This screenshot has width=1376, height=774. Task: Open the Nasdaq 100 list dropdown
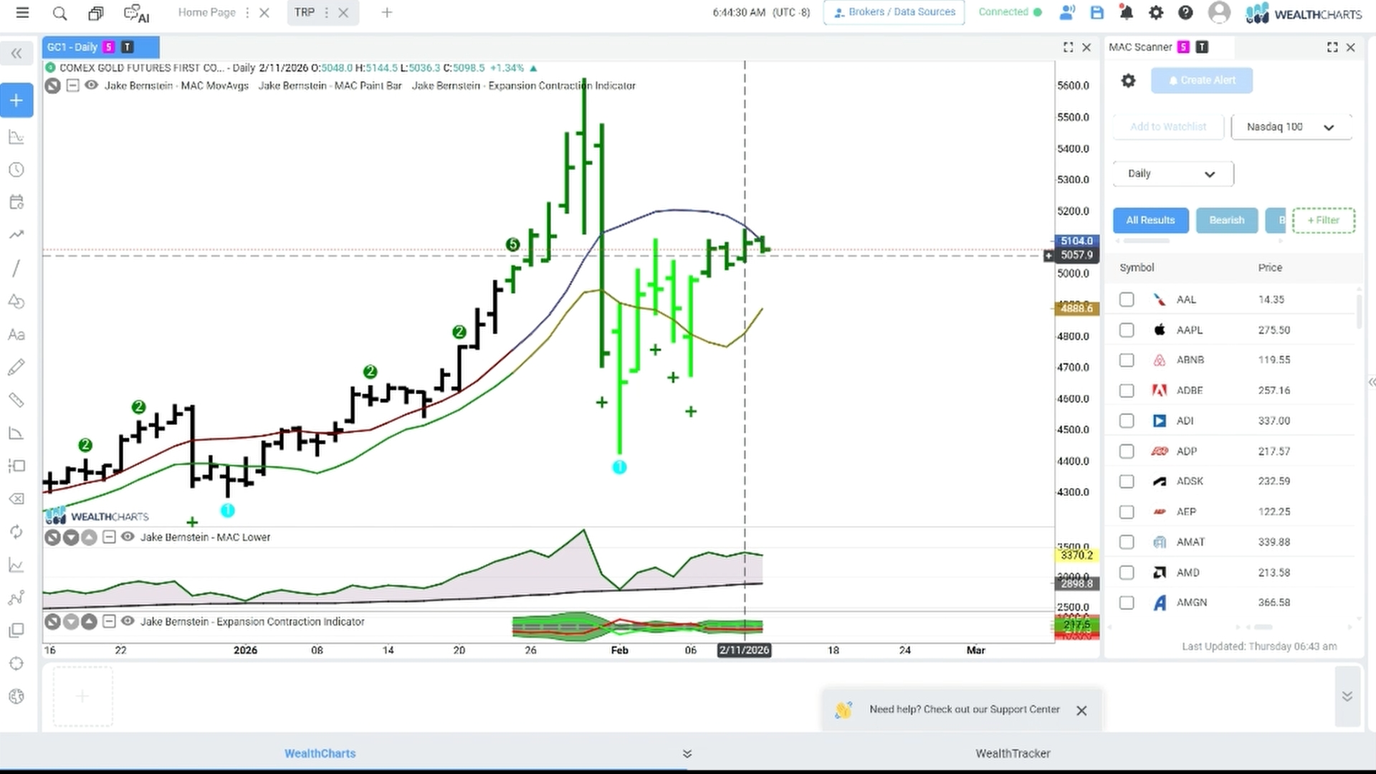(x=1291, y=127)
